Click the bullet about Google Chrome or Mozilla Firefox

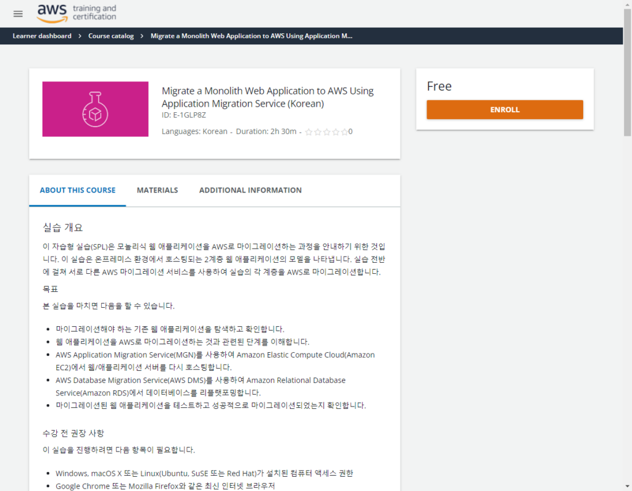click(165, 486)
